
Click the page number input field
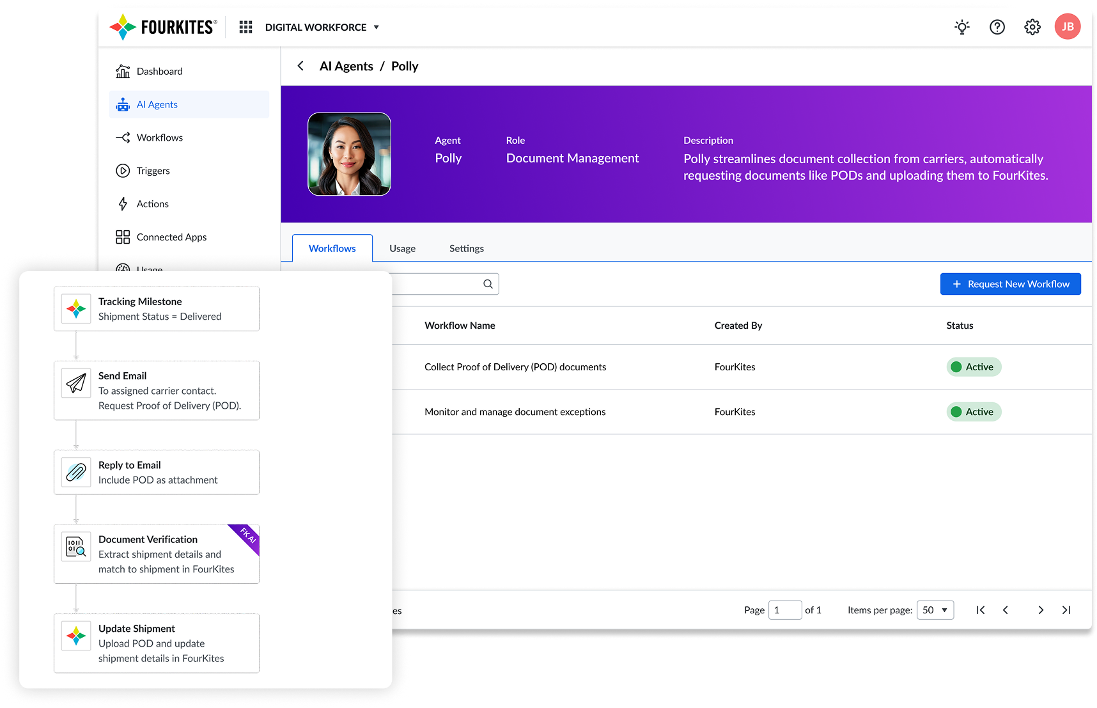tap(785, 610)
